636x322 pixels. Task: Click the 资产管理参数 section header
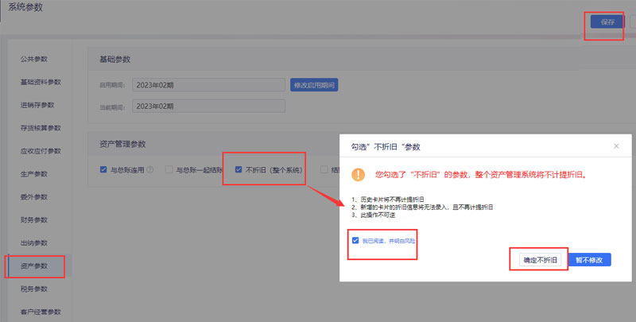tap(122, 144)
